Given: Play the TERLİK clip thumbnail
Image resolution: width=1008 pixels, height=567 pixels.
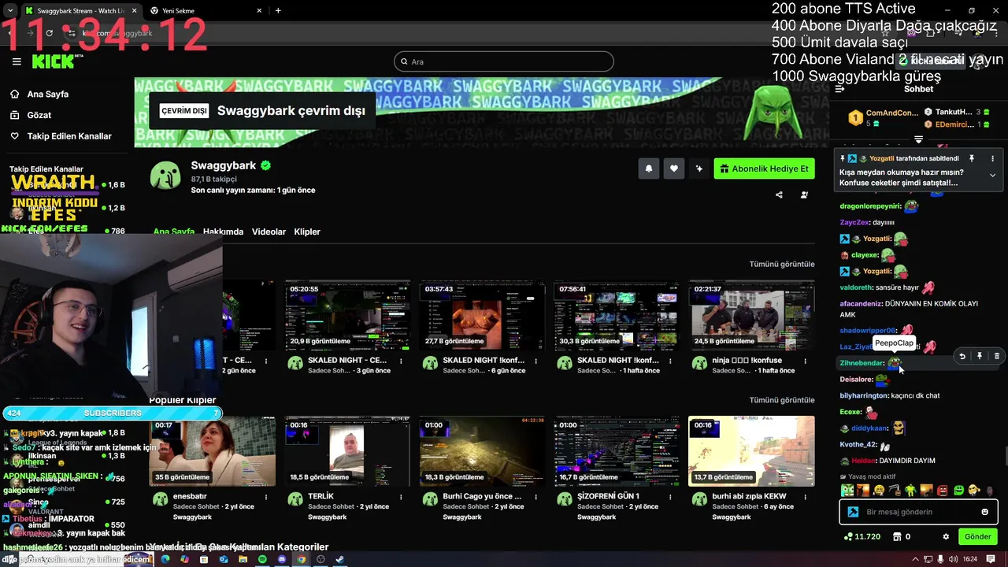Looking at the screenshot, I should pyautogui.click(x=347, y=451).
